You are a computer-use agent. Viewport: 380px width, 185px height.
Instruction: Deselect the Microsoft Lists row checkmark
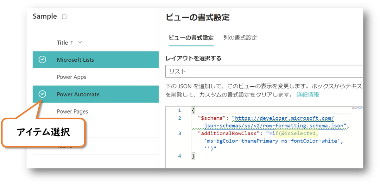(42, 60)
